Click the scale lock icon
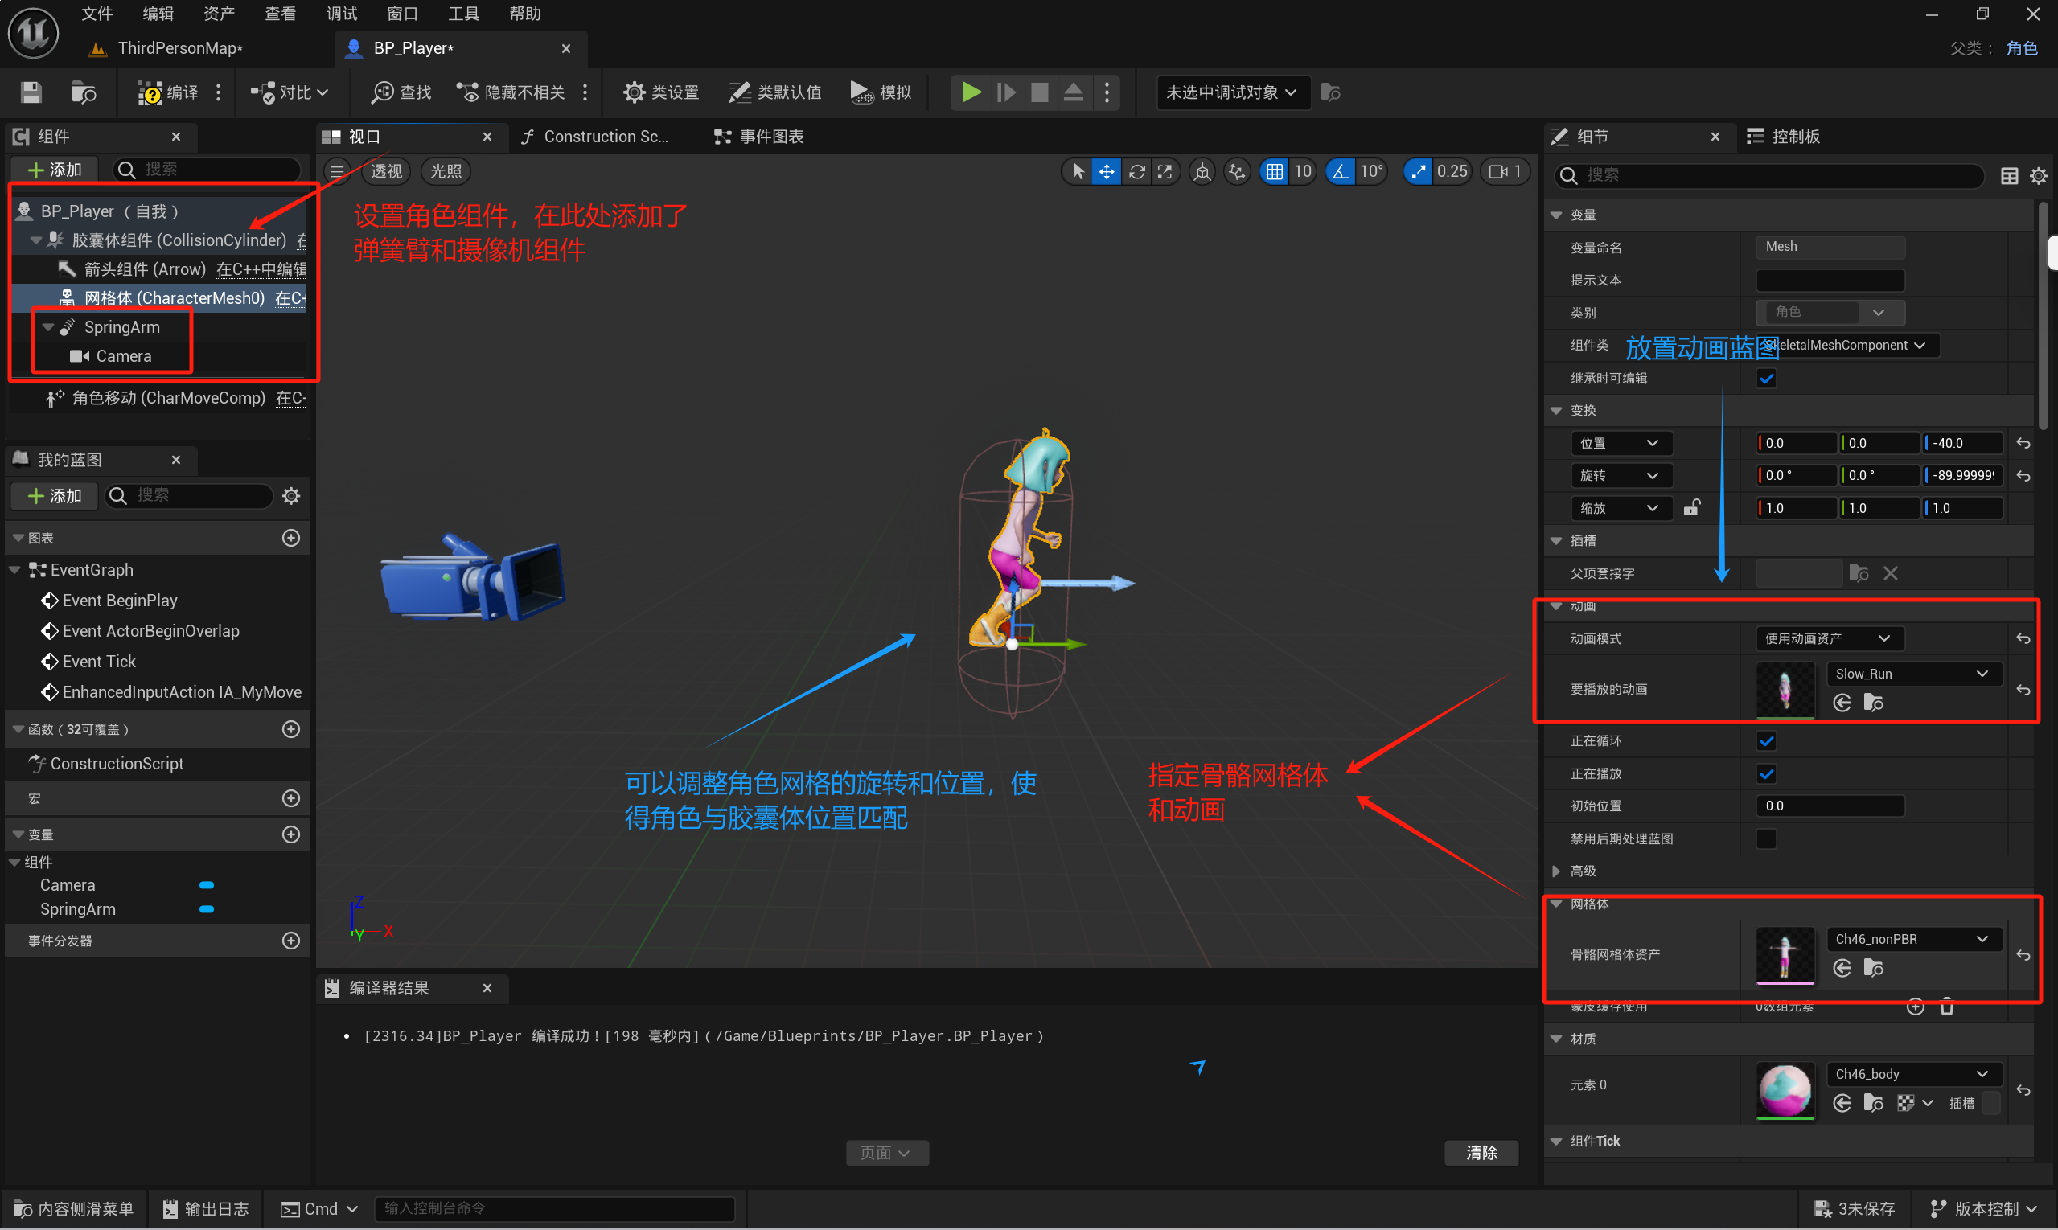2058x1230 pixels. tap(1691, 508)
